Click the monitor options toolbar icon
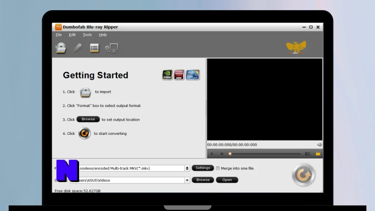This screenshot has width=375, height=211. pos(111,48)
